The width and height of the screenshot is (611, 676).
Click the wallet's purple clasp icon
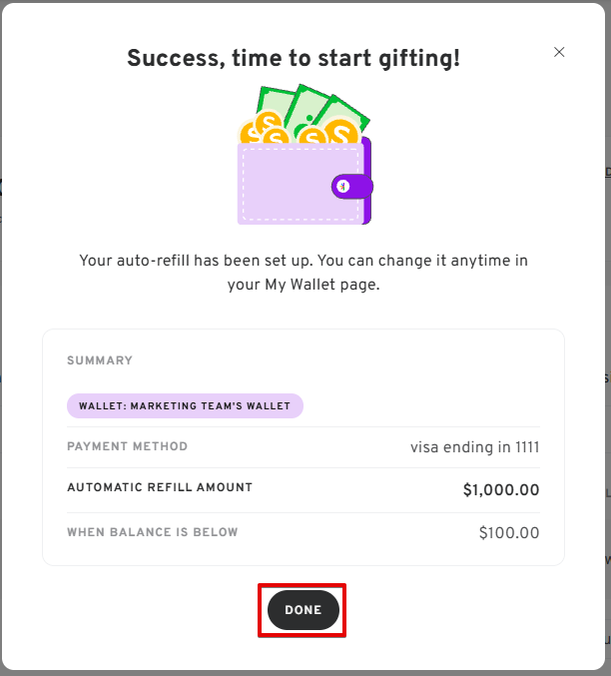tap(351, 187)
